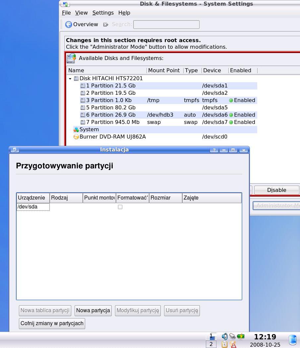300x348 pixels.
Task: Open the File menu
Action: (x=66, y=13)
